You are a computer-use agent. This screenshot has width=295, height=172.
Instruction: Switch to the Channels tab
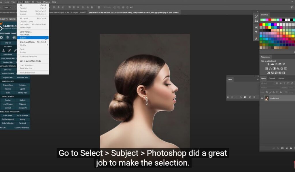(x=272, y=78)
